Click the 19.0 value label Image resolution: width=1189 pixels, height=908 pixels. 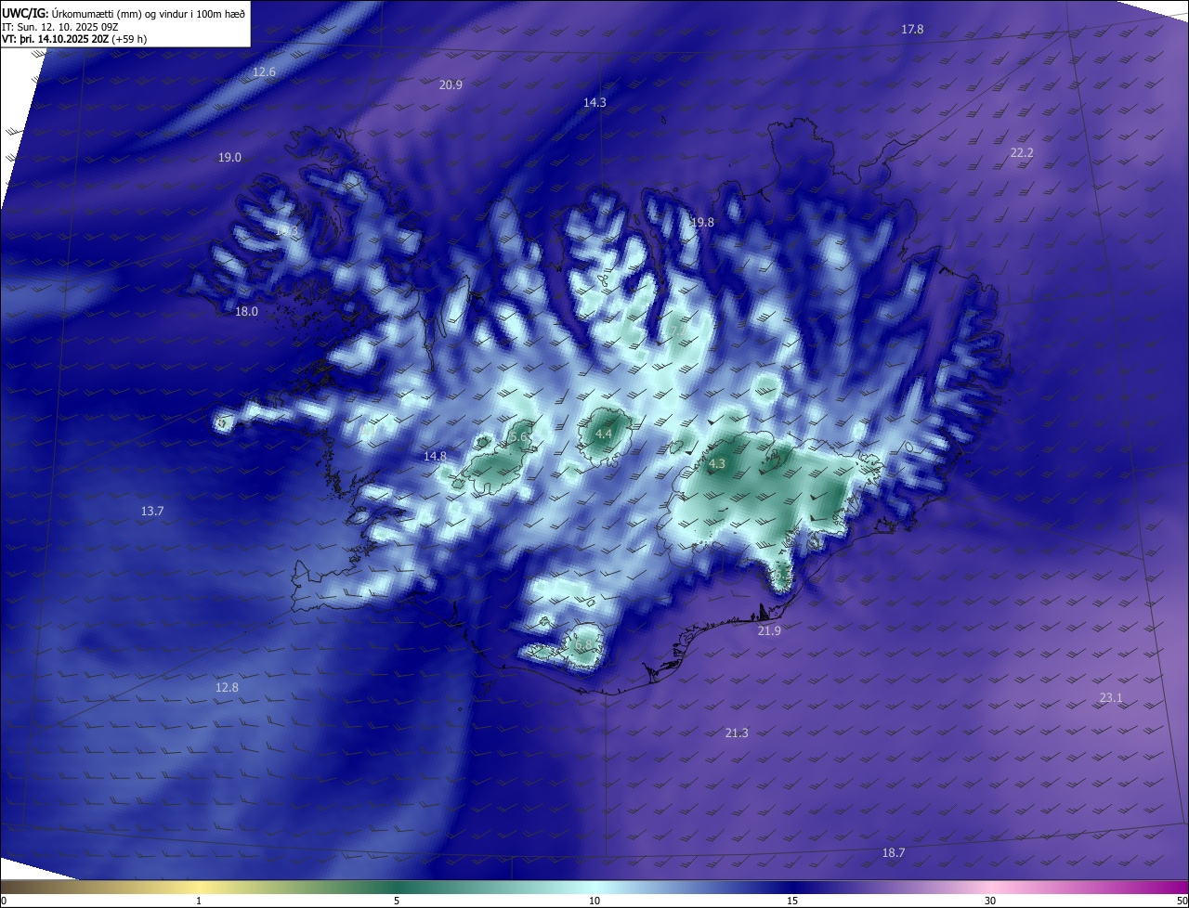pos(229,158)
